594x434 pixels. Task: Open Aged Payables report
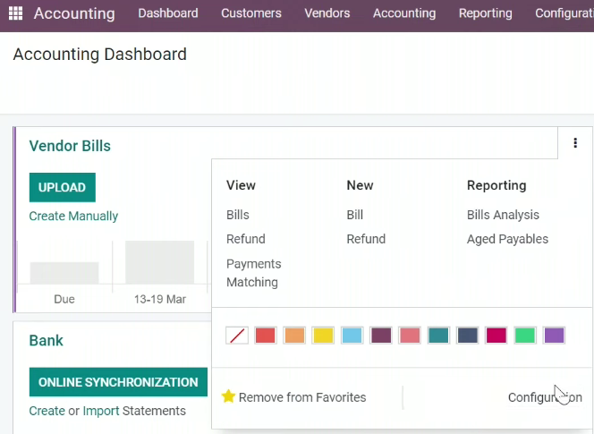(x=507, y=239)
